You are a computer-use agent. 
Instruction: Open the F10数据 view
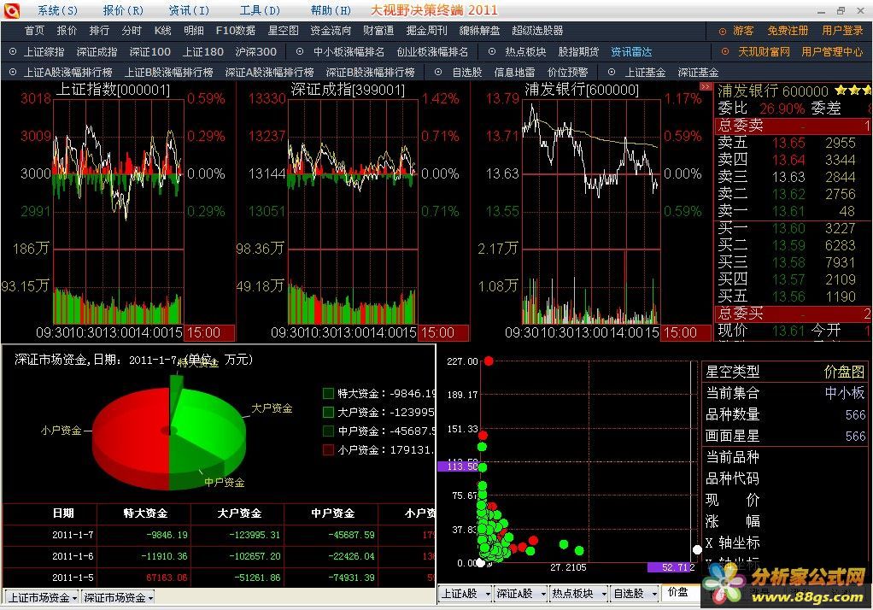[x=236, y=31]
